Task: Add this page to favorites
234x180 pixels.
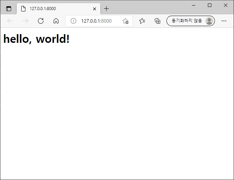Action: coord(125,21)
